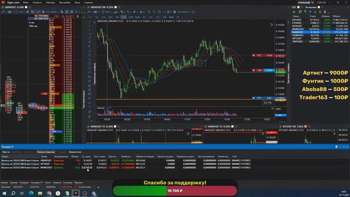Select the HBARUSDT position row
Screen dimensions: 350x197
pos(126,160)
